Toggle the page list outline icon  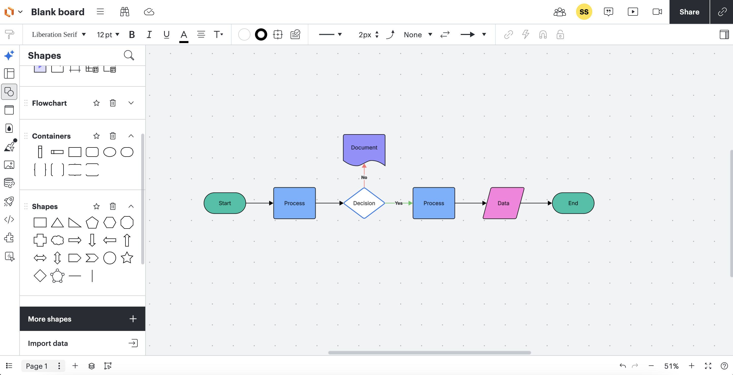coord(9,366)
